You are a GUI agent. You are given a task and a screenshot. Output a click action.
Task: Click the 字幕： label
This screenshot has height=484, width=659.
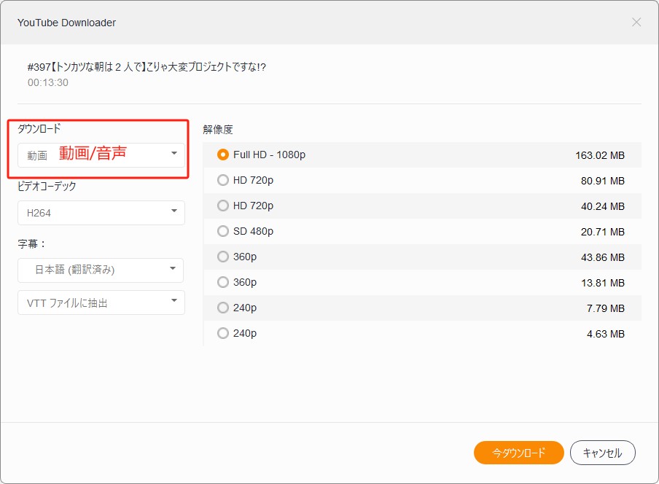31,243
